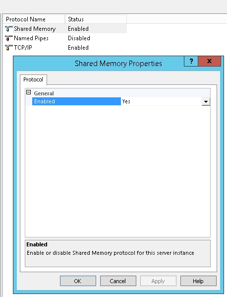This screenshot has height=297, width=227.
Task: Select the Shared Memory list row
Action: pos(65,29)
